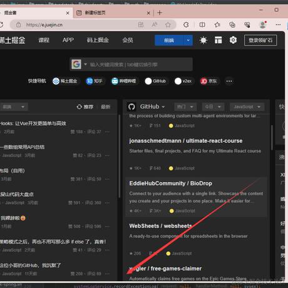Open v2ex quick navigation link

point(183,81)
